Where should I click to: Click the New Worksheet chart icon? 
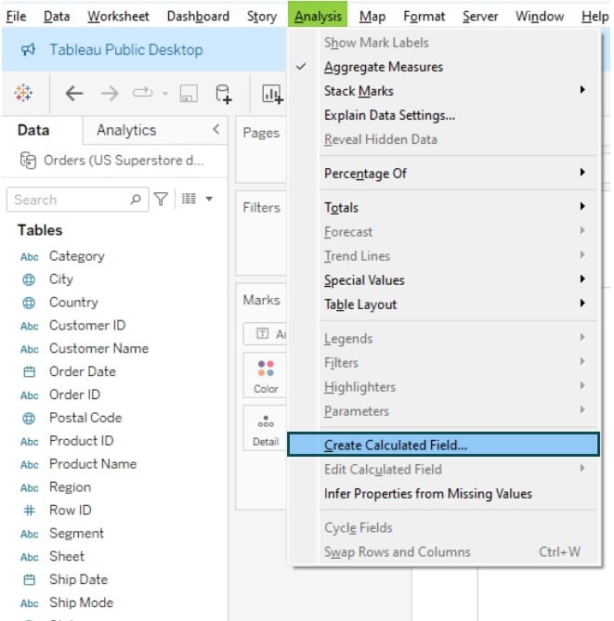273,95
